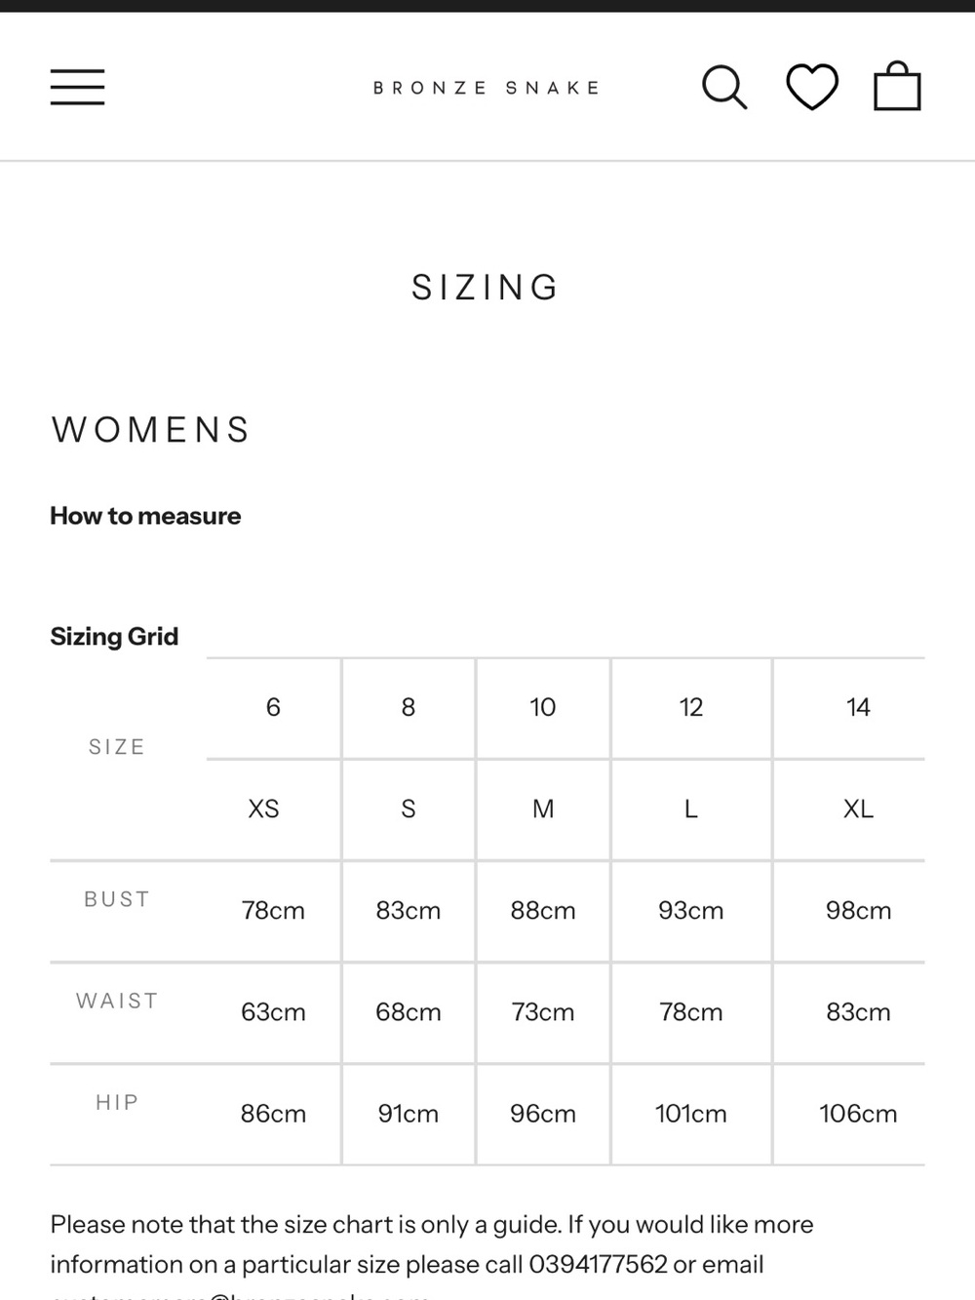Click the BUST row label
The image size is (975, 1300).
[x=117, y=899]
